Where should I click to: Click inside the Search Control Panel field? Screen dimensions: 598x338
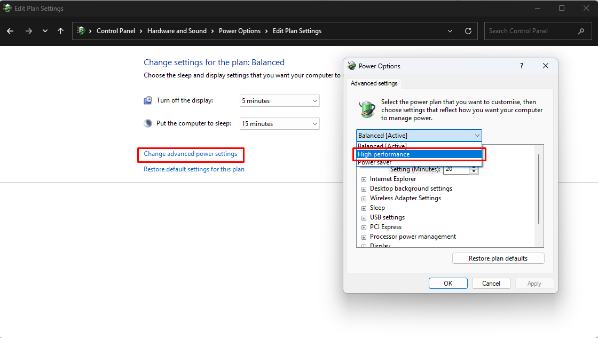click(529, 31)
